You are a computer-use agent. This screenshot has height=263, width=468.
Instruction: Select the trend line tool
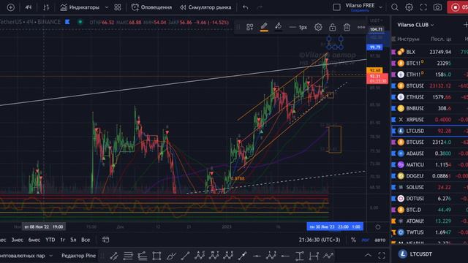point(185,256)
